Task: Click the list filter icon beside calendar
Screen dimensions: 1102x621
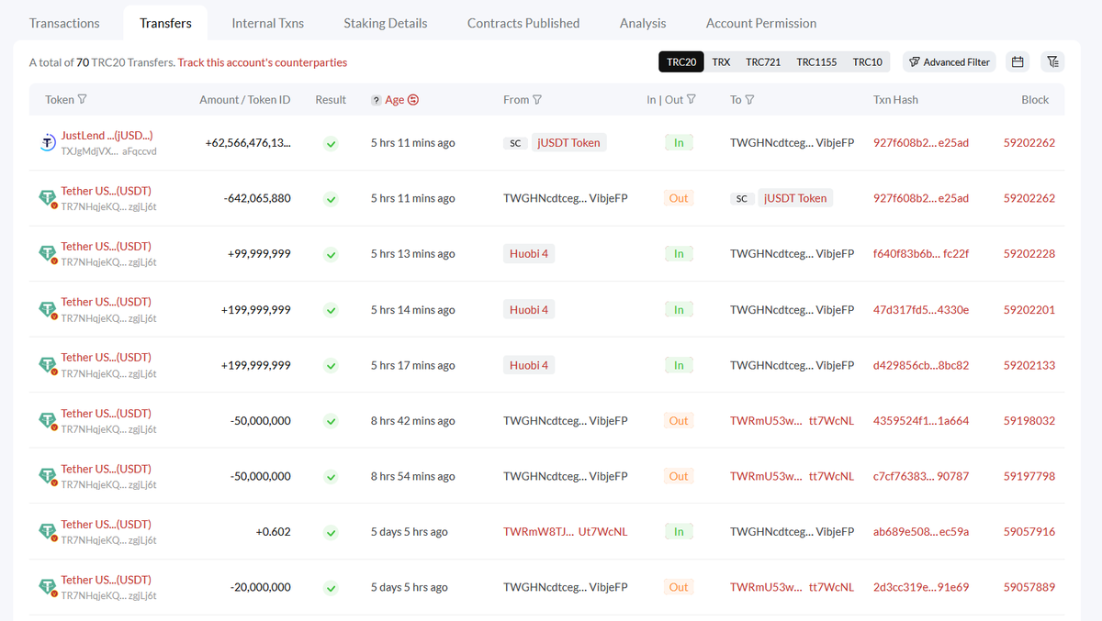Action: [x=1052, y=61]
